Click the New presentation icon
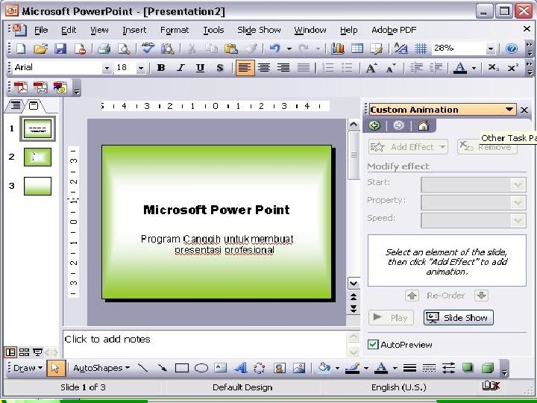The image size is (537, 403). tap(21, 49)
